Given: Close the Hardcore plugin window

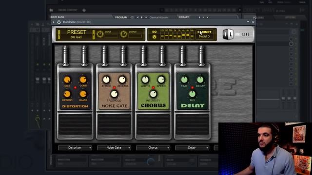Looking at the screenshot, I should pyautogui.click(x=253, y=22).
